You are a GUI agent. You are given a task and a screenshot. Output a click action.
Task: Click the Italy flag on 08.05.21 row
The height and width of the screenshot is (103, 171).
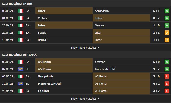click(x=21, y=11)
